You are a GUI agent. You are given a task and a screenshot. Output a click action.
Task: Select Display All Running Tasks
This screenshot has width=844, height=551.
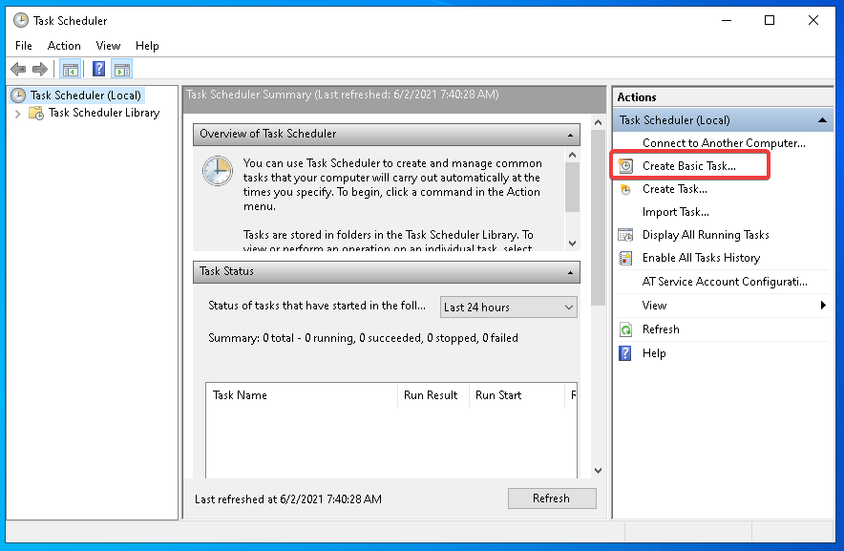point(706,235)
